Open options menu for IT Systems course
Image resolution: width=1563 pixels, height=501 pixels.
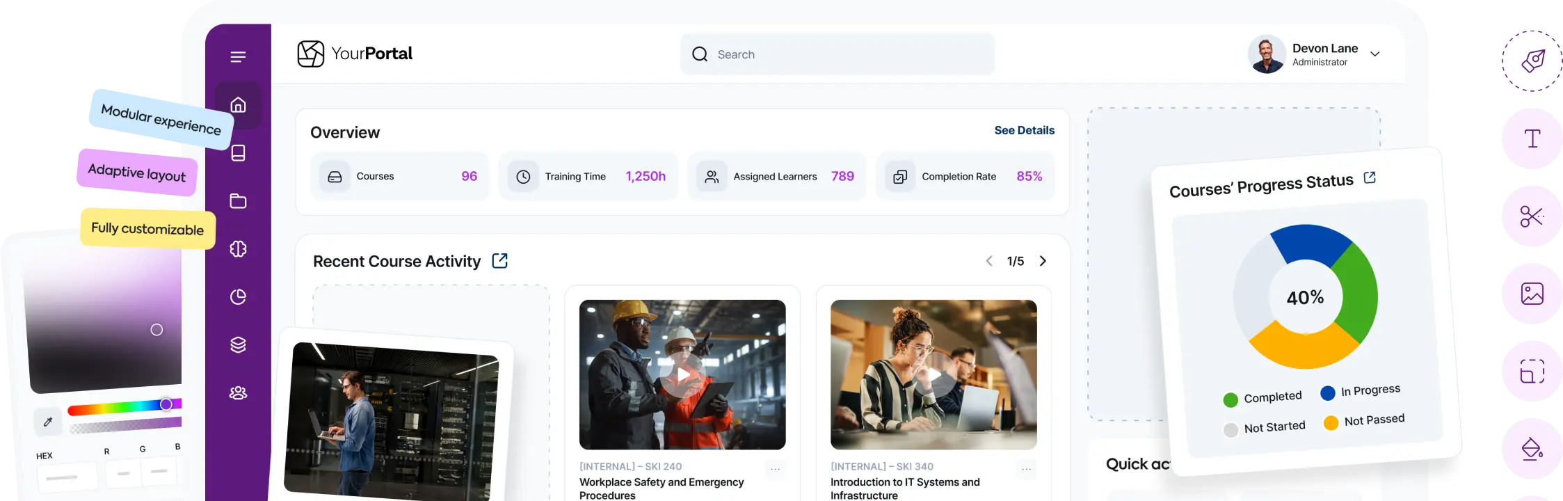point(1026,470)
